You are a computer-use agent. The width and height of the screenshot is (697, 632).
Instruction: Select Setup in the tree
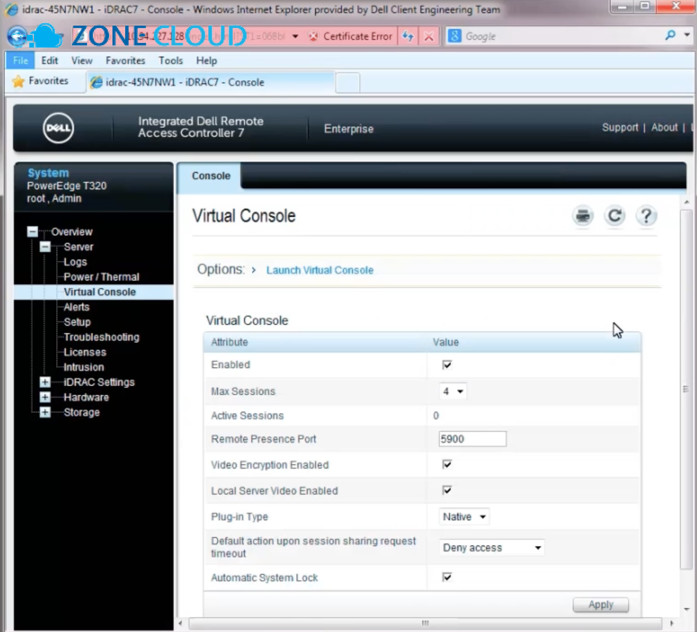coord(77,322)
